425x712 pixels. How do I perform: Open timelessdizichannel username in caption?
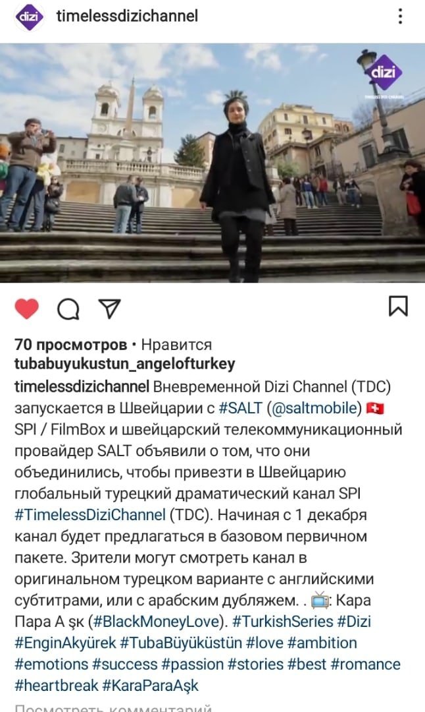(x=82, y=386)
